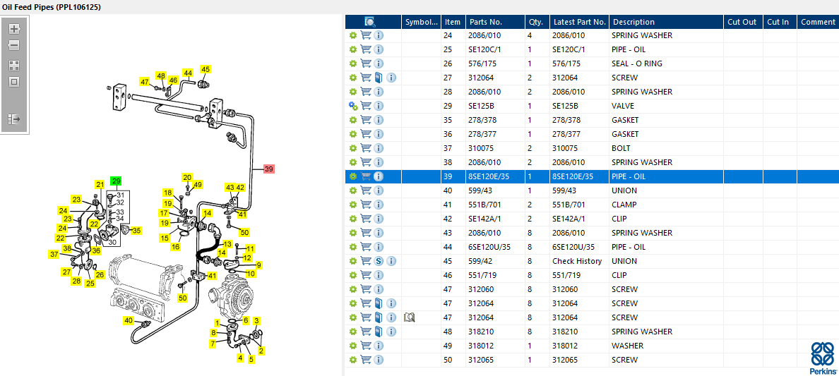Add item 40 UNION 599/43 to the cart
839x376 pixels.
click(x=366, y=190)
